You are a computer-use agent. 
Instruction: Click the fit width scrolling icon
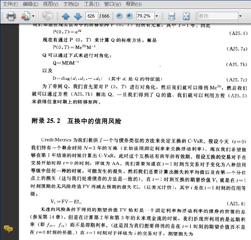pos(172,16)
